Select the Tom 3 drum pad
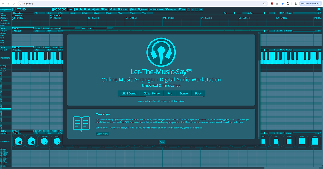The image size is (323, 169). tap(276, 141)
